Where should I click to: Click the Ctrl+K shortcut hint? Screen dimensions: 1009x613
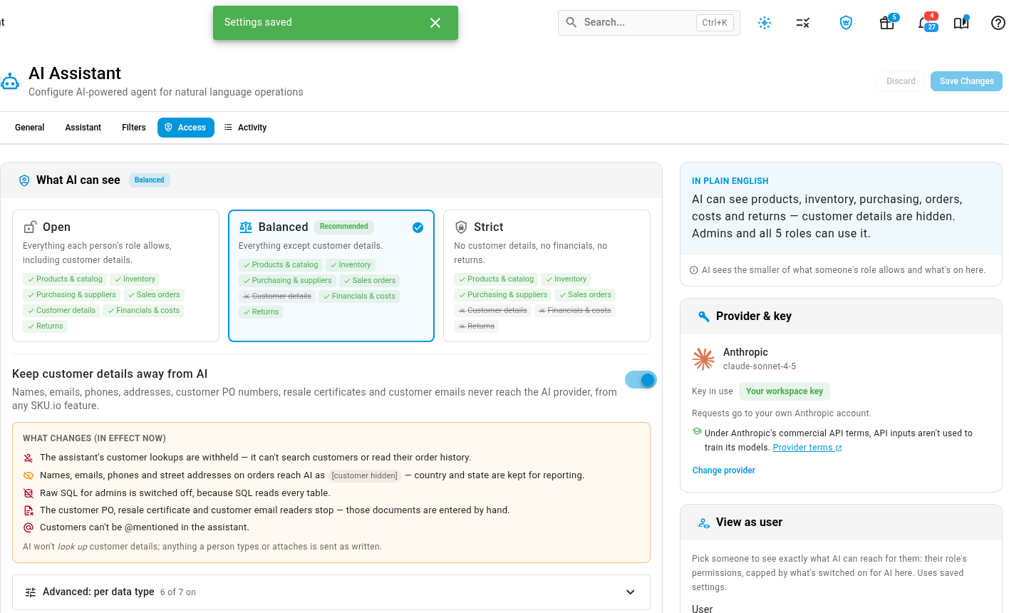tap(715, 23)
